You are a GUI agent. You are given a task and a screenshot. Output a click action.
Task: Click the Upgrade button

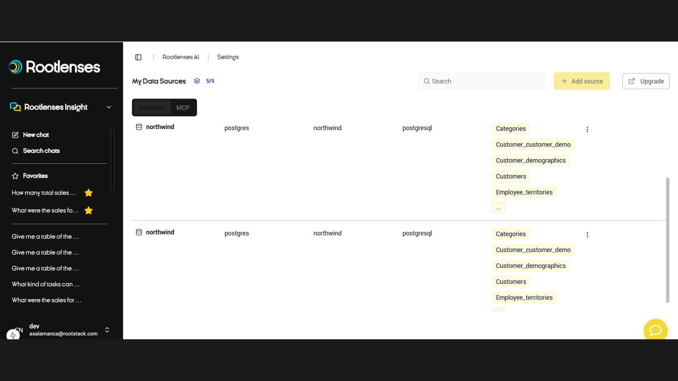646,81
